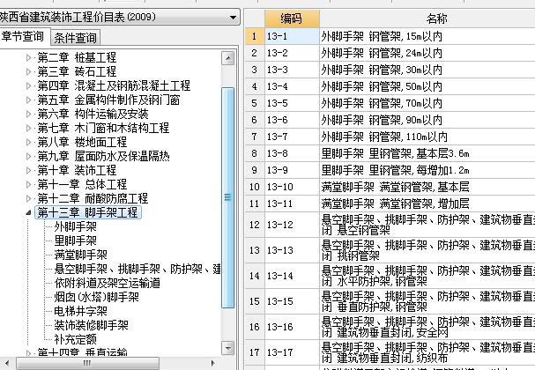Select 依附斜道及架空运输道 tree item
The image size is (535, 370).
click(108, 283)
